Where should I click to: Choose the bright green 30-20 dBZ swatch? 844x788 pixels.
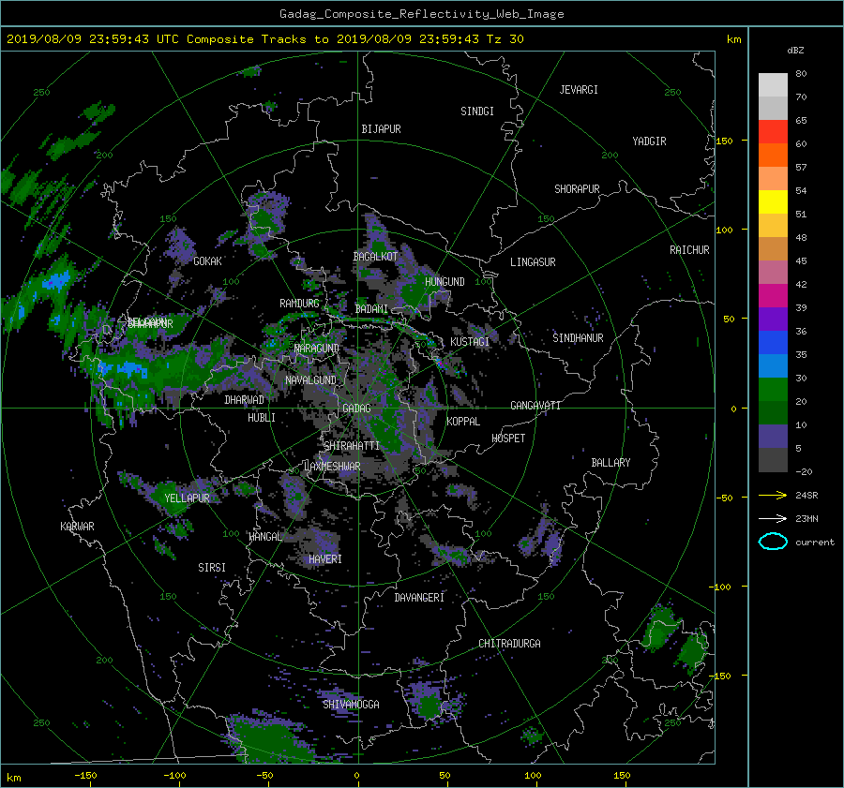pos(773,389)
